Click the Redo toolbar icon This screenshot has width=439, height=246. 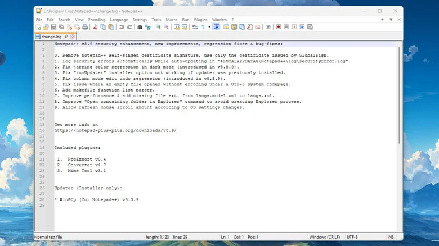[129, 27]
